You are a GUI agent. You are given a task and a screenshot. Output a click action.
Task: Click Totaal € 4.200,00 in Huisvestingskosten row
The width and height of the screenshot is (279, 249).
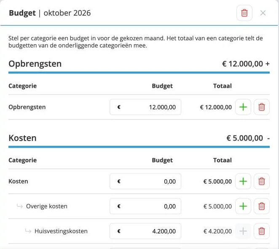tap(217, 231)
